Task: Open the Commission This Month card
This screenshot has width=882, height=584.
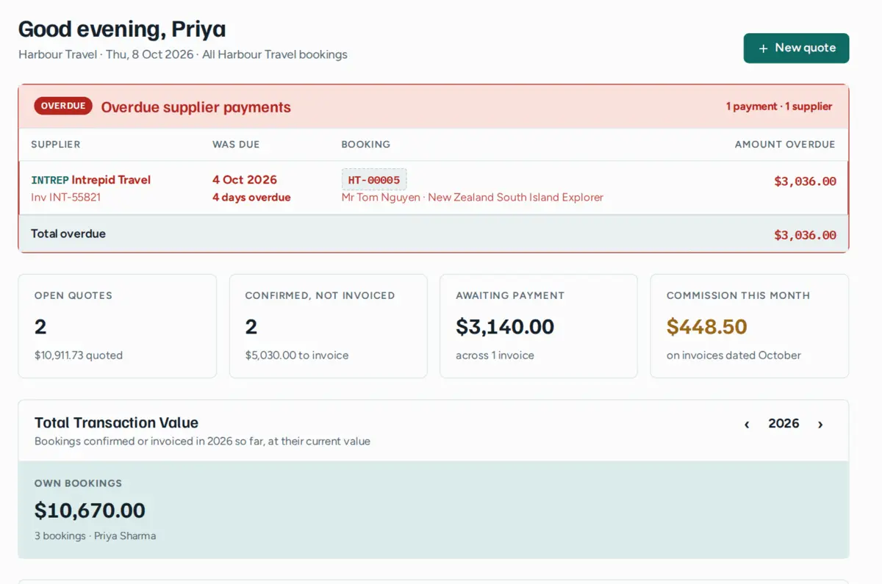Action: pos(750,326)
